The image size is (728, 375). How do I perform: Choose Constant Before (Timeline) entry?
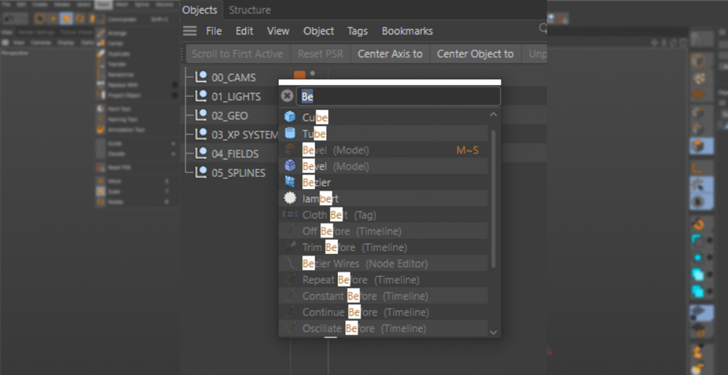pos(383,296)
